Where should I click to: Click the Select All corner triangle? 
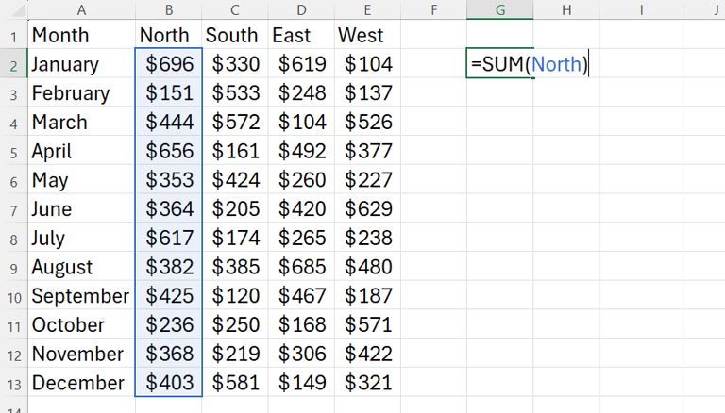click(18, 9)
